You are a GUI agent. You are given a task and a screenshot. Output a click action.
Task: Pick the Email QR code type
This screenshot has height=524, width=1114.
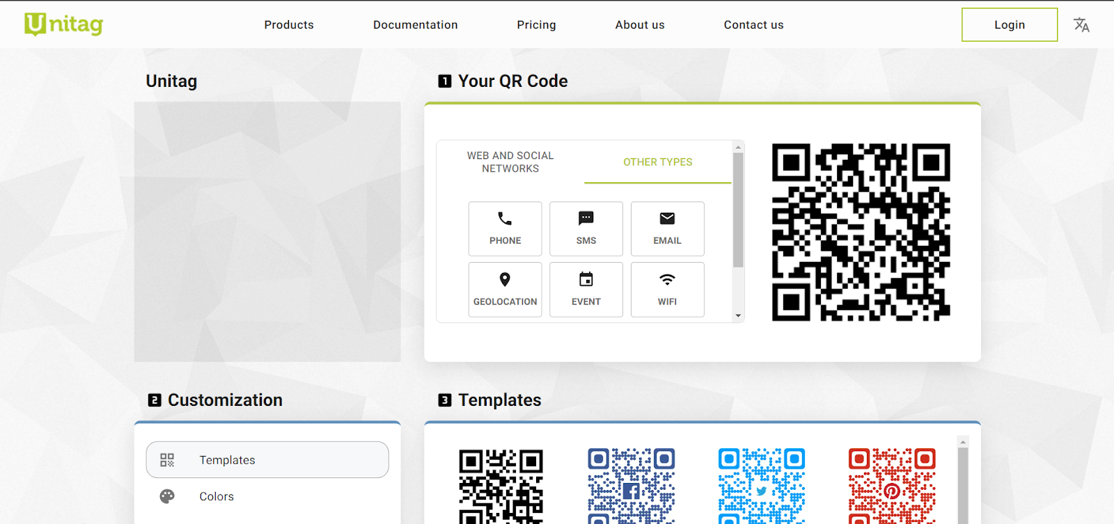pos(667,229)
